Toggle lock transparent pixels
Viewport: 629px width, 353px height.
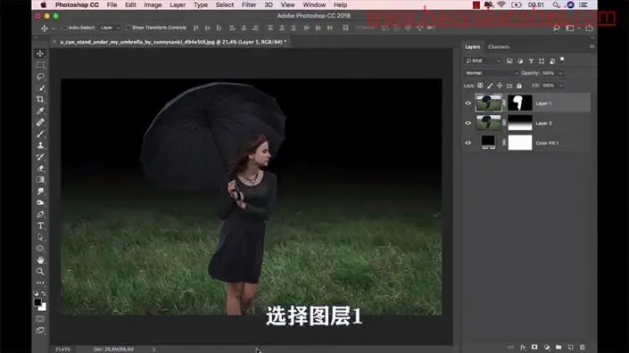(x=480, y=86)
